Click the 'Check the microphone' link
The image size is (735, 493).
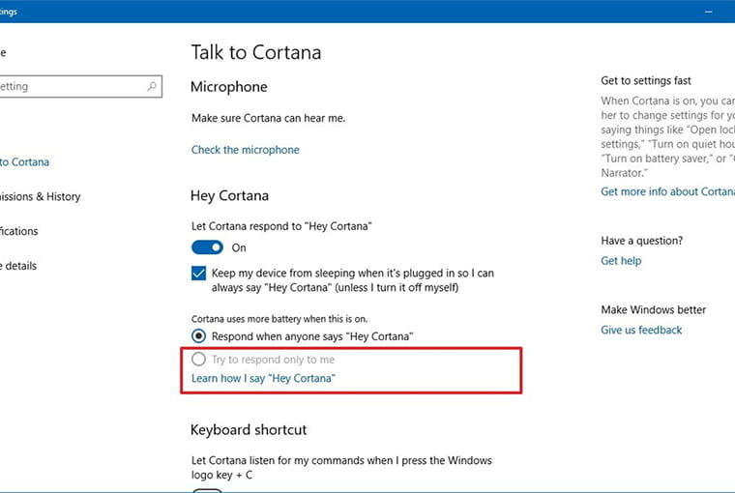(245, 150)
